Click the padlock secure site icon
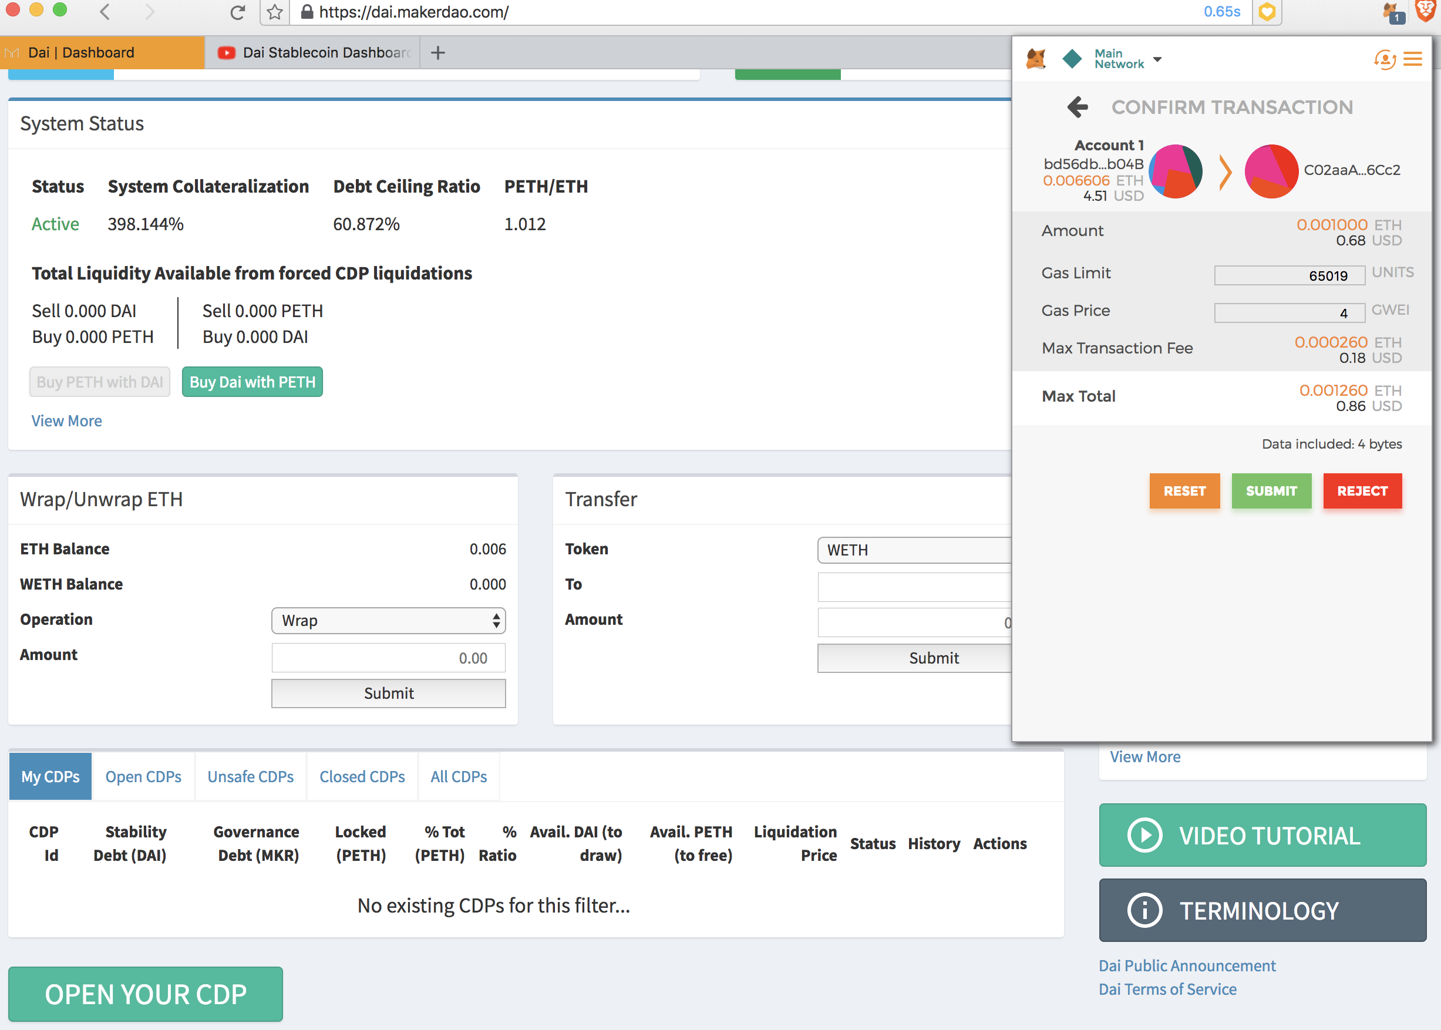The height and width of the screenshot is (1030, 1441). [x=307, y=12]
